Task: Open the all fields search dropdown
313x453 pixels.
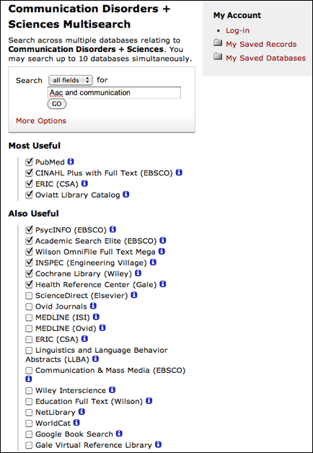Action: point(71,80)
